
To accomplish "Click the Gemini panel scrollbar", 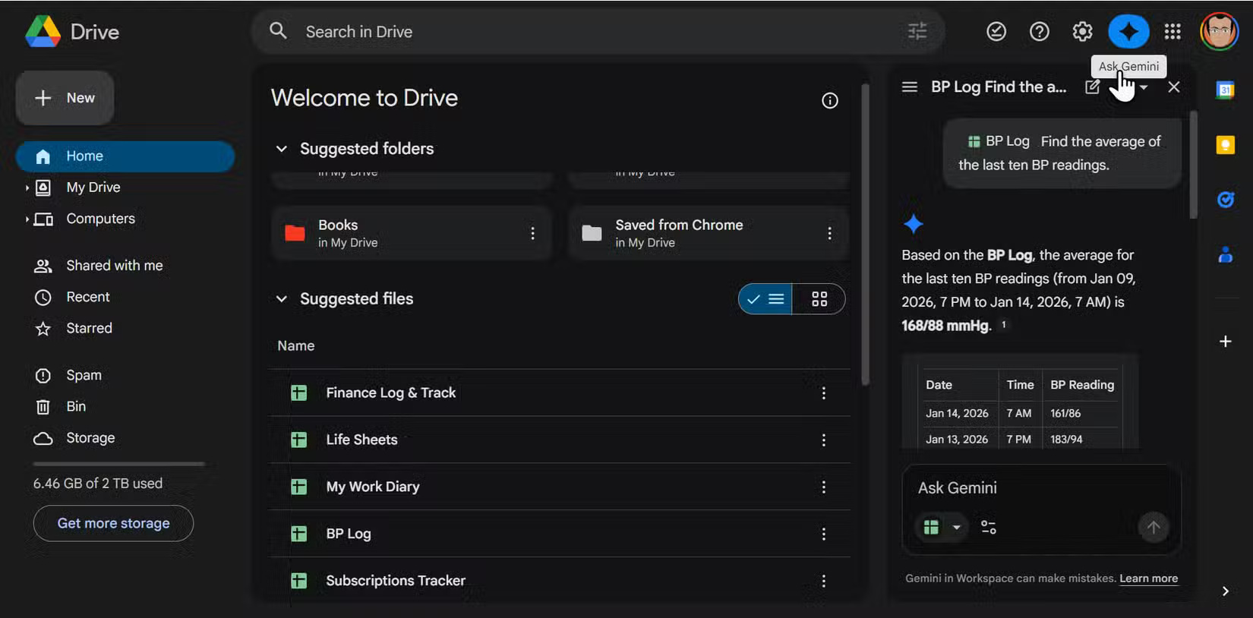I will [x=1193, y=164].
